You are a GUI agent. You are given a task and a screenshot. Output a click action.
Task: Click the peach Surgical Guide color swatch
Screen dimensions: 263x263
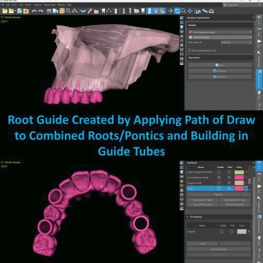pyautogui.click(x=239, y=183)
